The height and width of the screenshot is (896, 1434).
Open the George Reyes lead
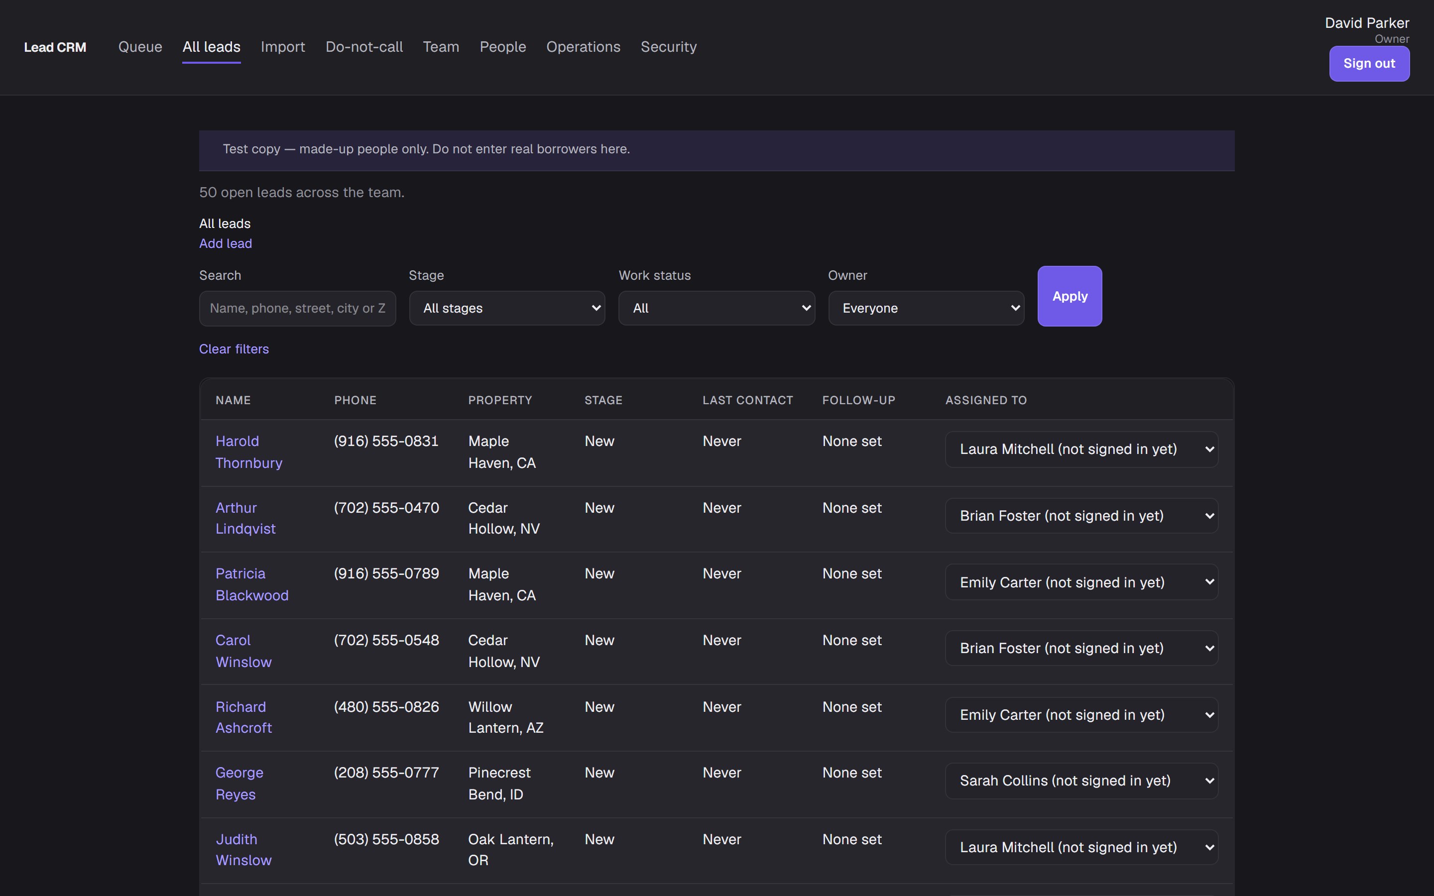click(x=239, y=784)
